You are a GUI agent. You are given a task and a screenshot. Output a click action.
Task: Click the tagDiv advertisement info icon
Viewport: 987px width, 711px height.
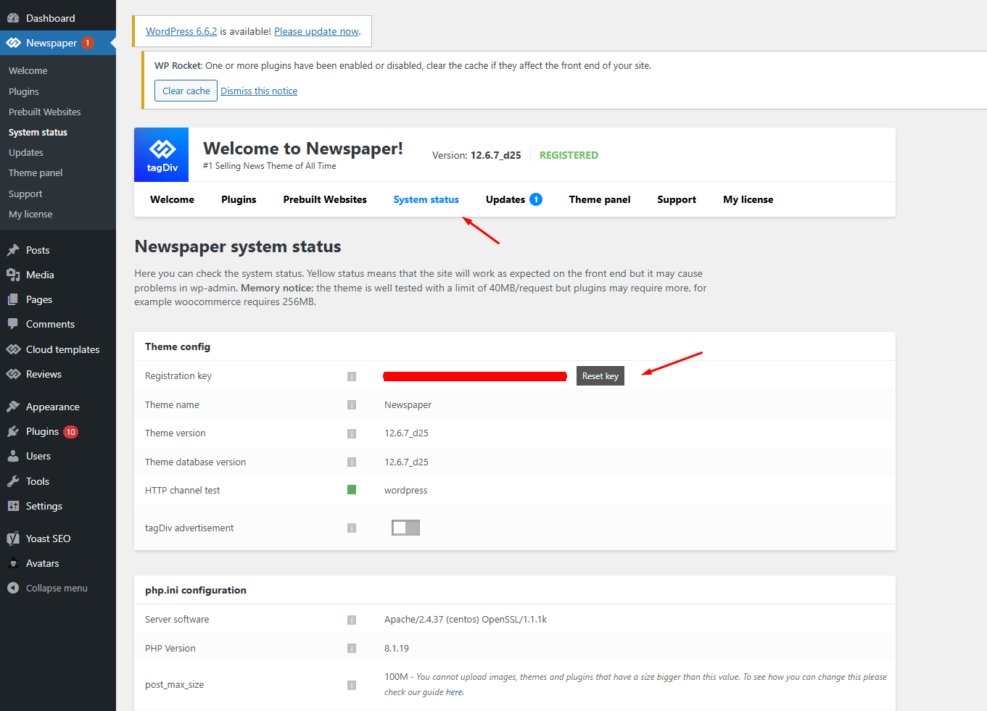(x=352, y=528)
